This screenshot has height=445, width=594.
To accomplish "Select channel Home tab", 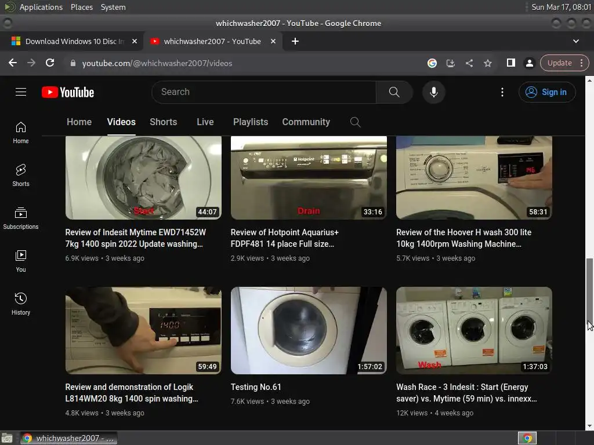I will [79, 122].
